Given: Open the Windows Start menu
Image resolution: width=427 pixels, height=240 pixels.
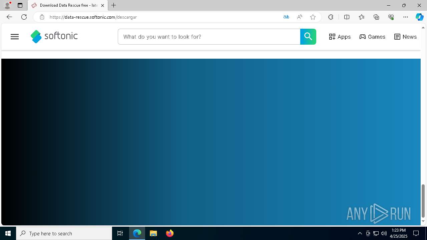Looking at the screenshot, I should (x=8, y=233).
